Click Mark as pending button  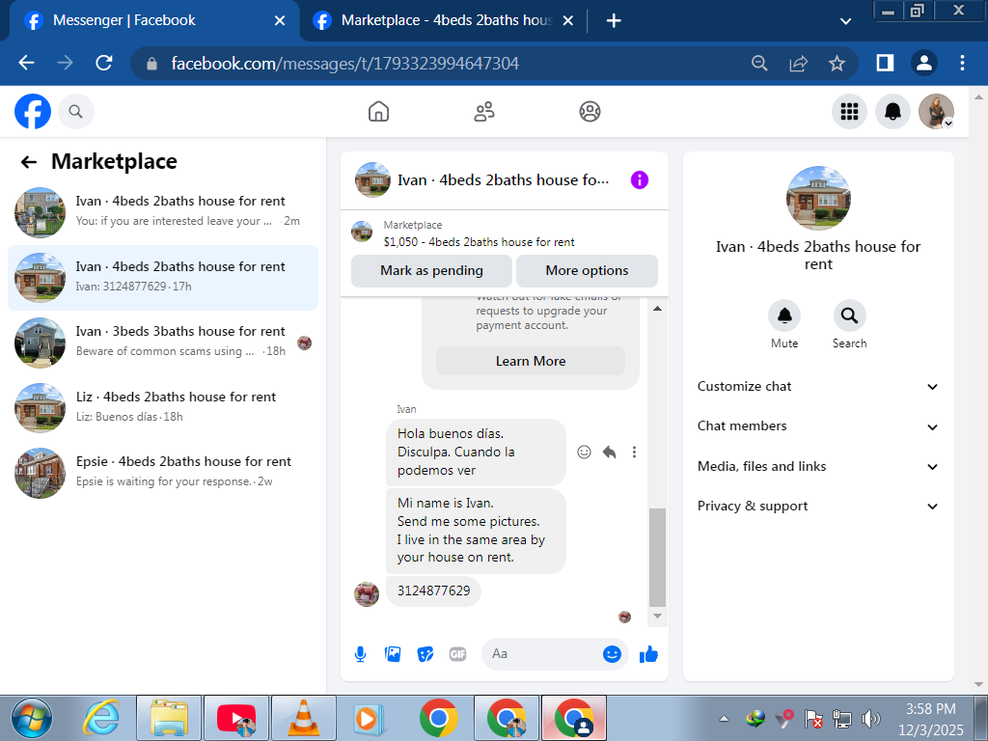(431, 271)
